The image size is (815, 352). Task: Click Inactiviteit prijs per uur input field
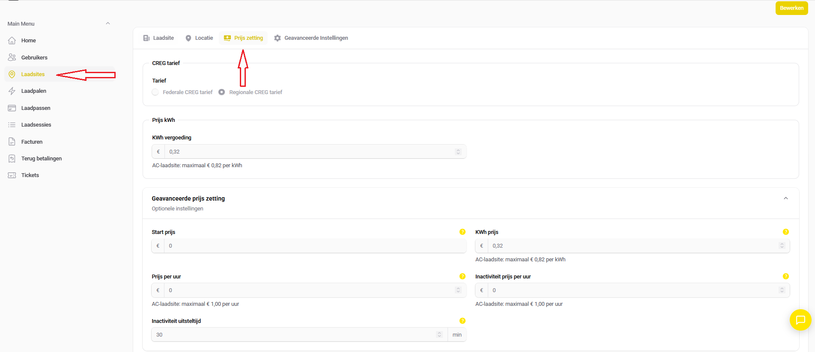click(633, 290)
